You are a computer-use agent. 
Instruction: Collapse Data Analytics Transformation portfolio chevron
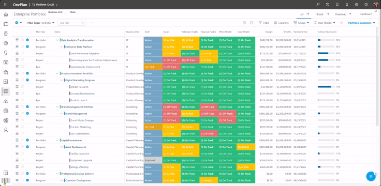pyautogui.click(x=57, y=40)
